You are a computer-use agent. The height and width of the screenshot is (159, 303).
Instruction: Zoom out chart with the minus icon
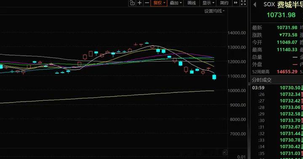tap(147, 3)
